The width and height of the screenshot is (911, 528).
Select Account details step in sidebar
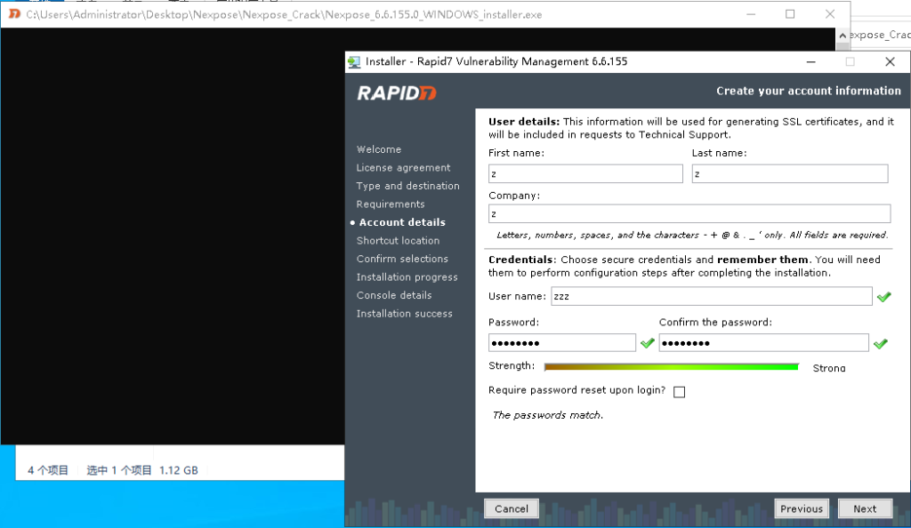402,222
